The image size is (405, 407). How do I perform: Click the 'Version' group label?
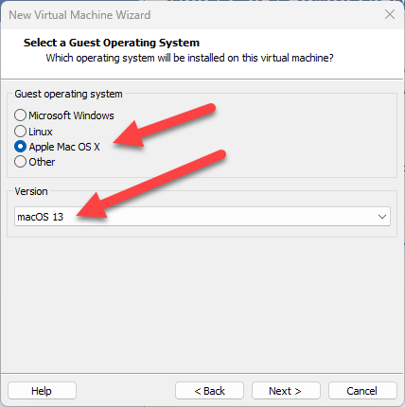[x=31, y=191]
